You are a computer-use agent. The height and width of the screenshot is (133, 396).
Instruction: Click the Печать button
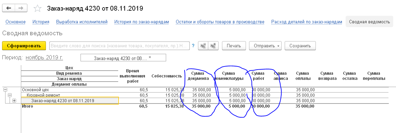click(234, 46)
